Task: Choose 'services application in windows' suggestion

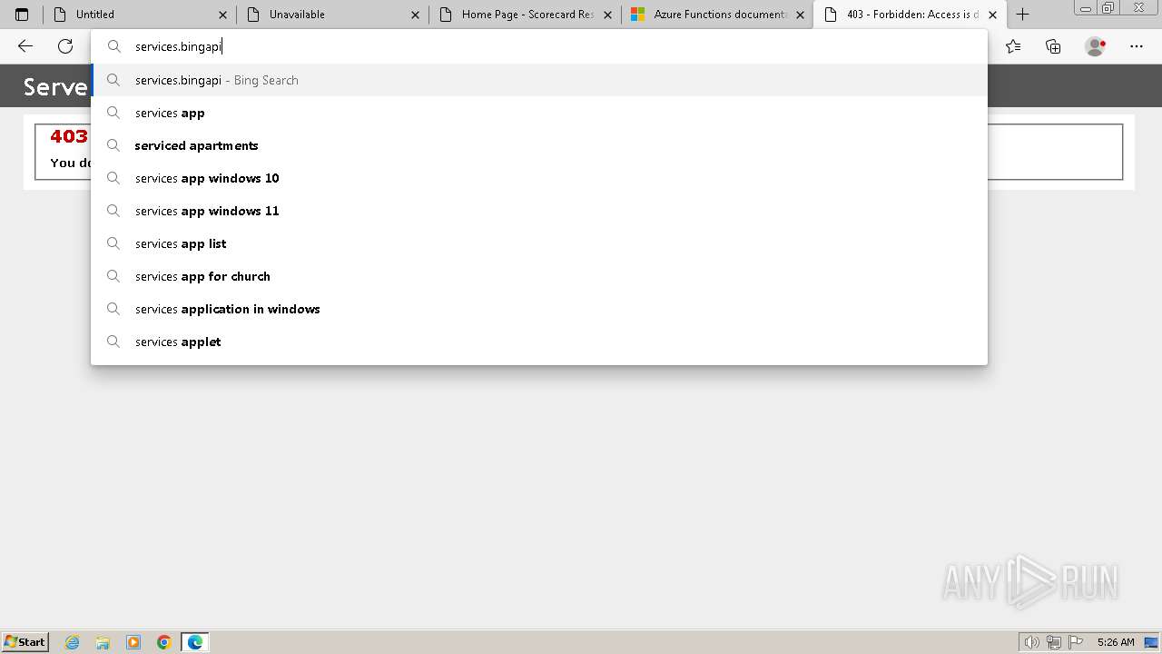Action: click(539, 309)
